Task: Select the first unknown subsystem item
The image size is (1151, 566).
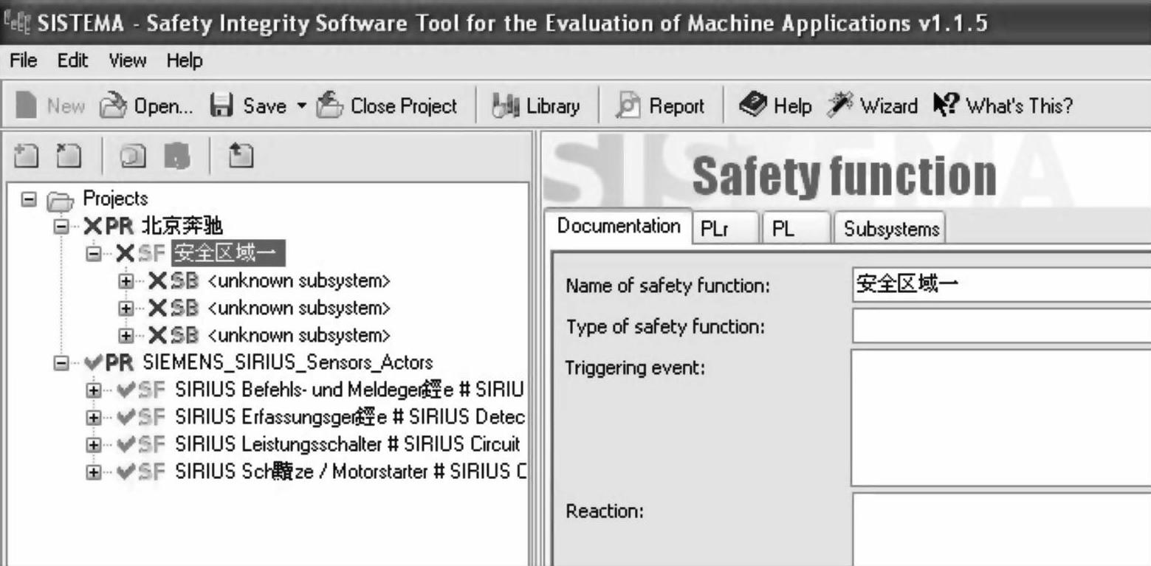Action: 299,281
